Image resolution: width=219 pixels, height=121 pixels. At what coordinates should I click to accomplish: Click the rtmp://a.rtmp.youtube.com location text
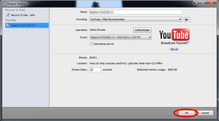click(x=126, y=63)
